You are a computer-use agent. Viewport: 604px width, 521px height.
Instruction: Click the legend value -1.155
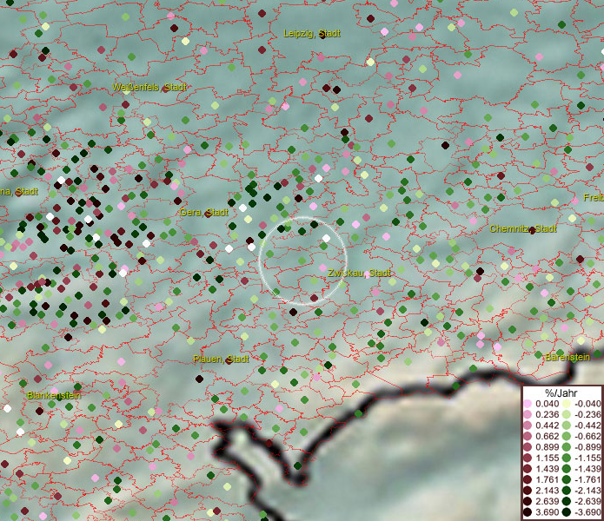point(587,458)
